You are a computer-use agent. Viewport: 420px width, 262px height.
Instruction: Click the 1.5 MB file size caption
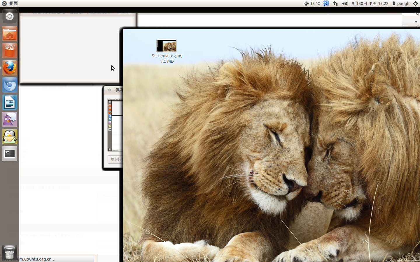click(x=167, y=61)
